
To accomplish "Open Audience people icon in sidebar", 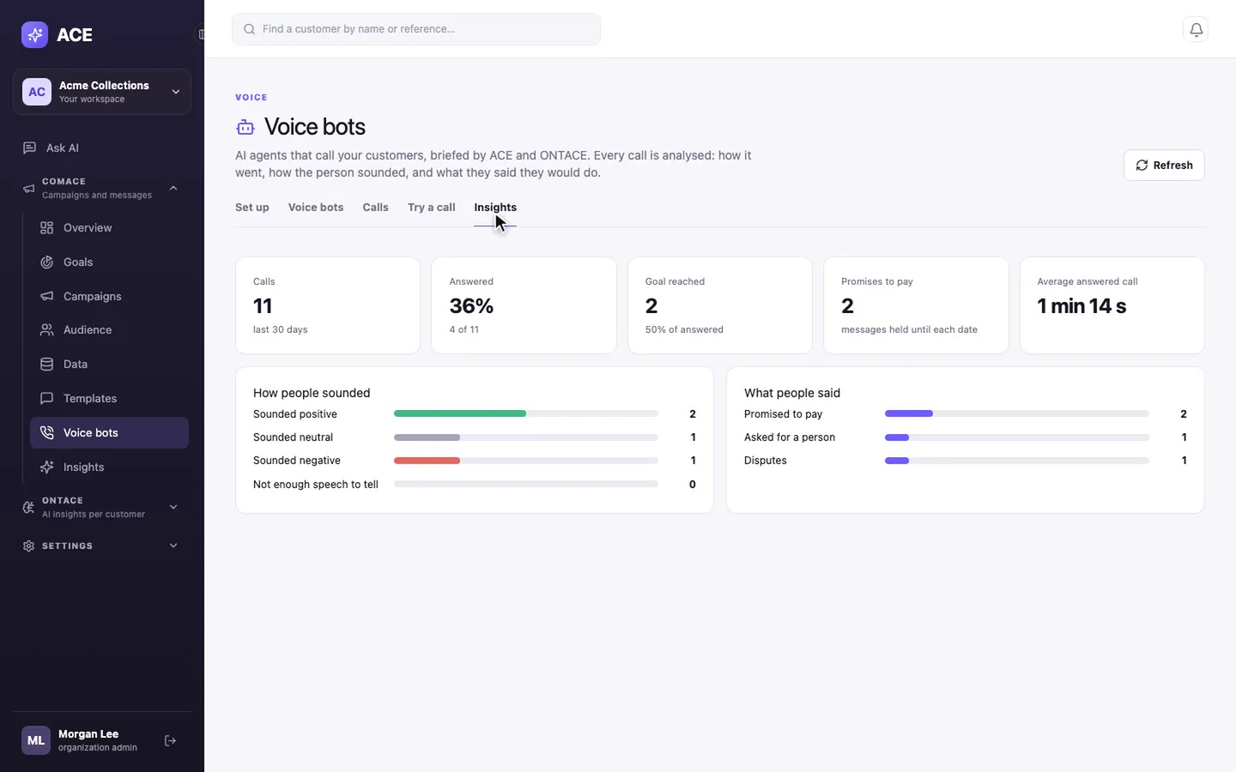I will pyautogui.click(x=47, y=330).
